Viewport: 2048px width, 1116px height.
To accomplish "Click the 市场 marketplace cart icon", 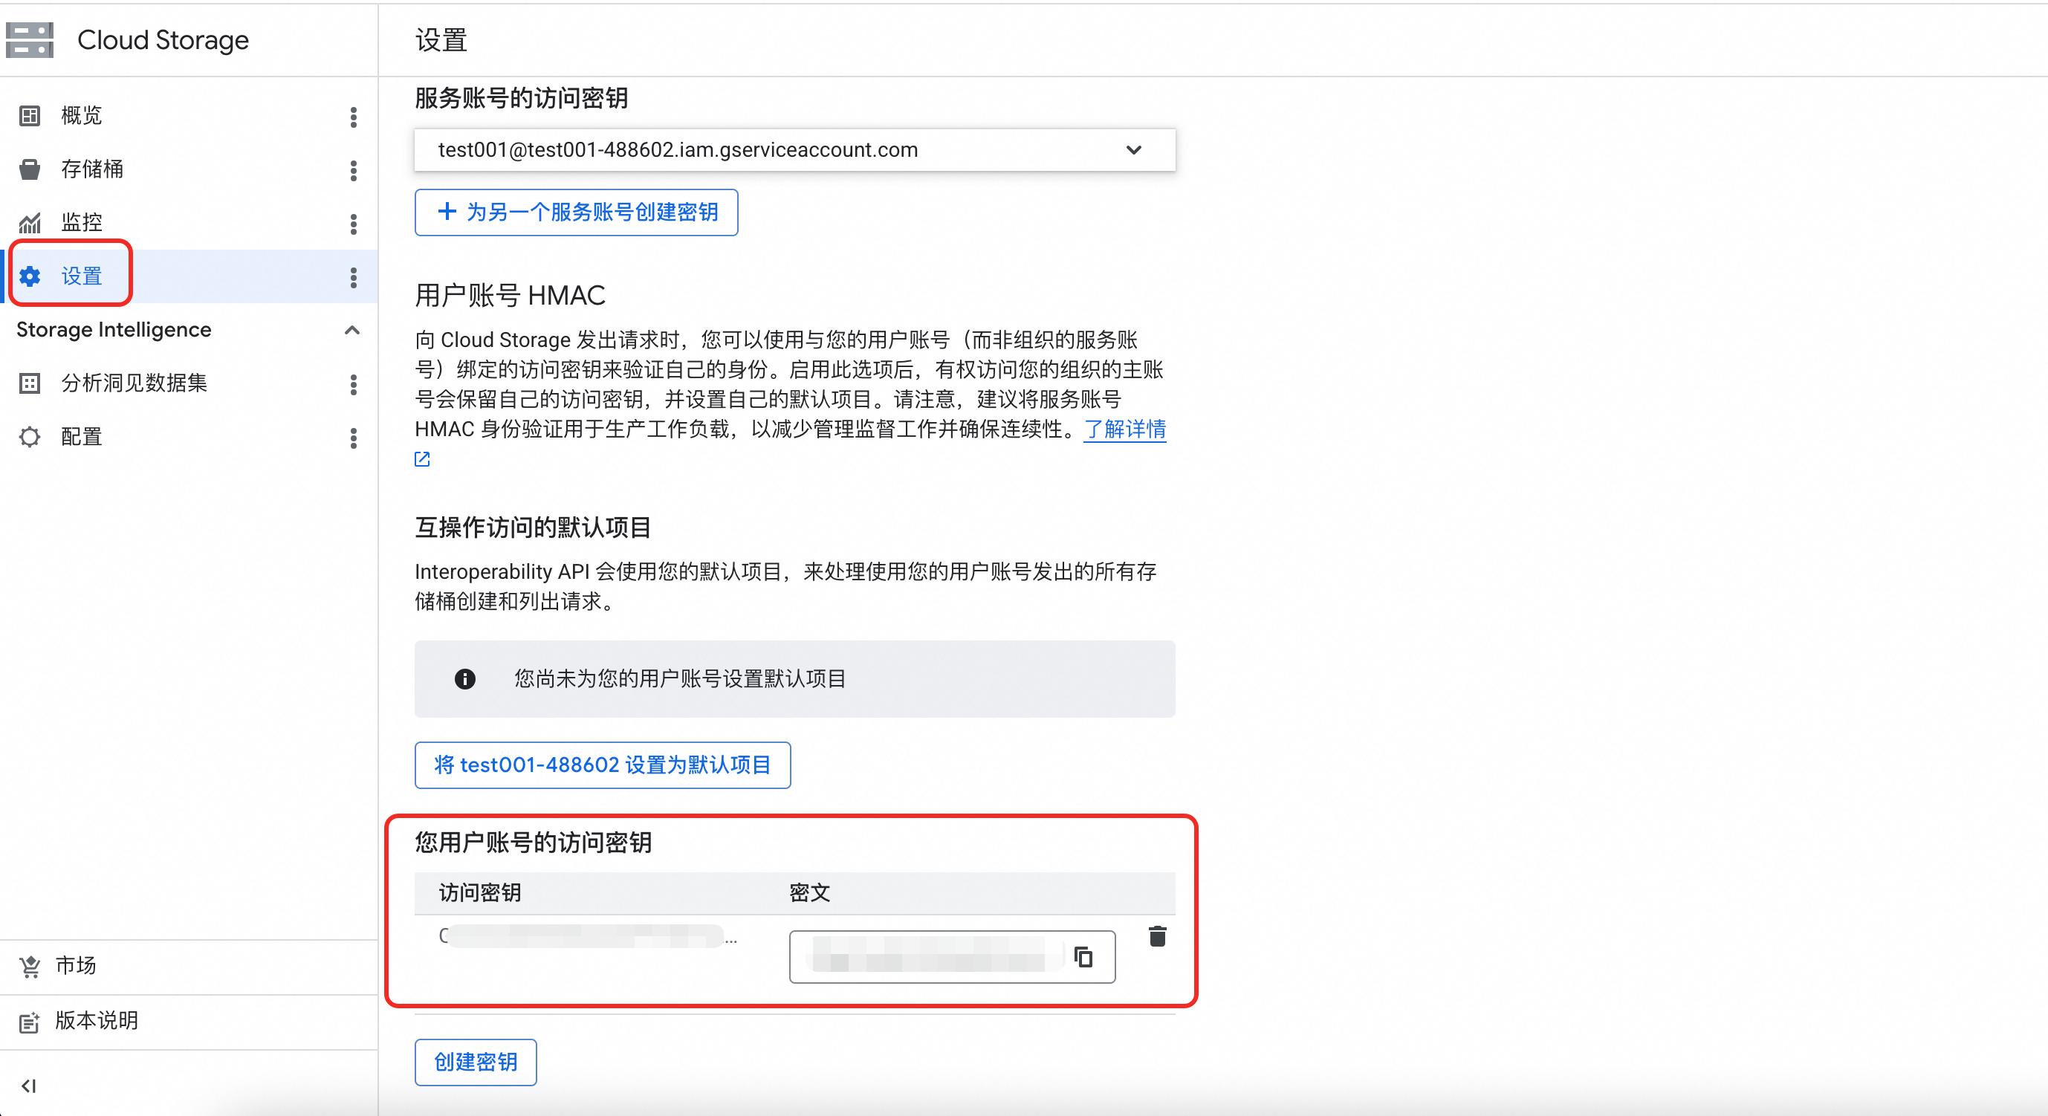I will [x=30, y=967].
